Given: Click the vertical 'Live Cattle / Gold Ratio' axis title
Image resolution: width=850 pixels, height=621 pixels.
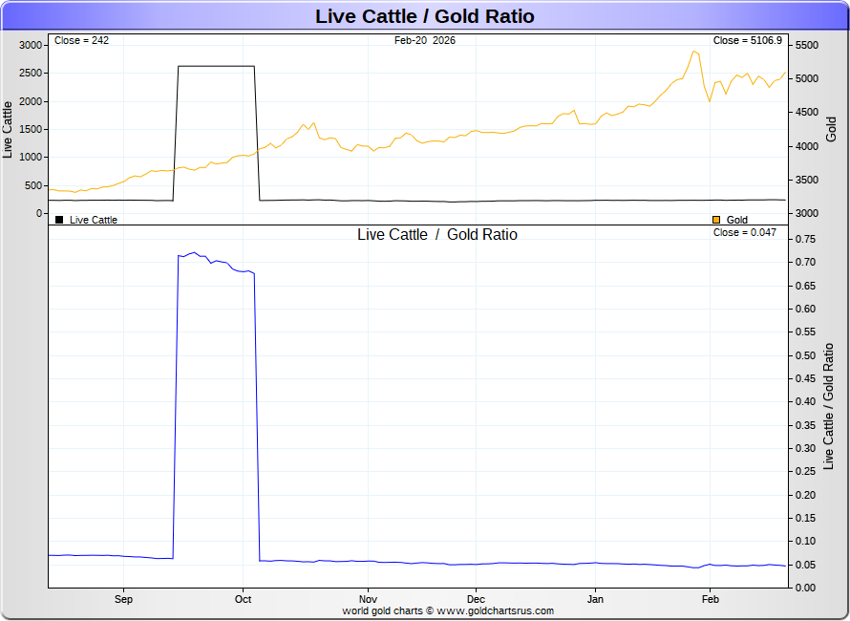Looking at the screenshot, I should pyautogui.click(x=828, y=407).
